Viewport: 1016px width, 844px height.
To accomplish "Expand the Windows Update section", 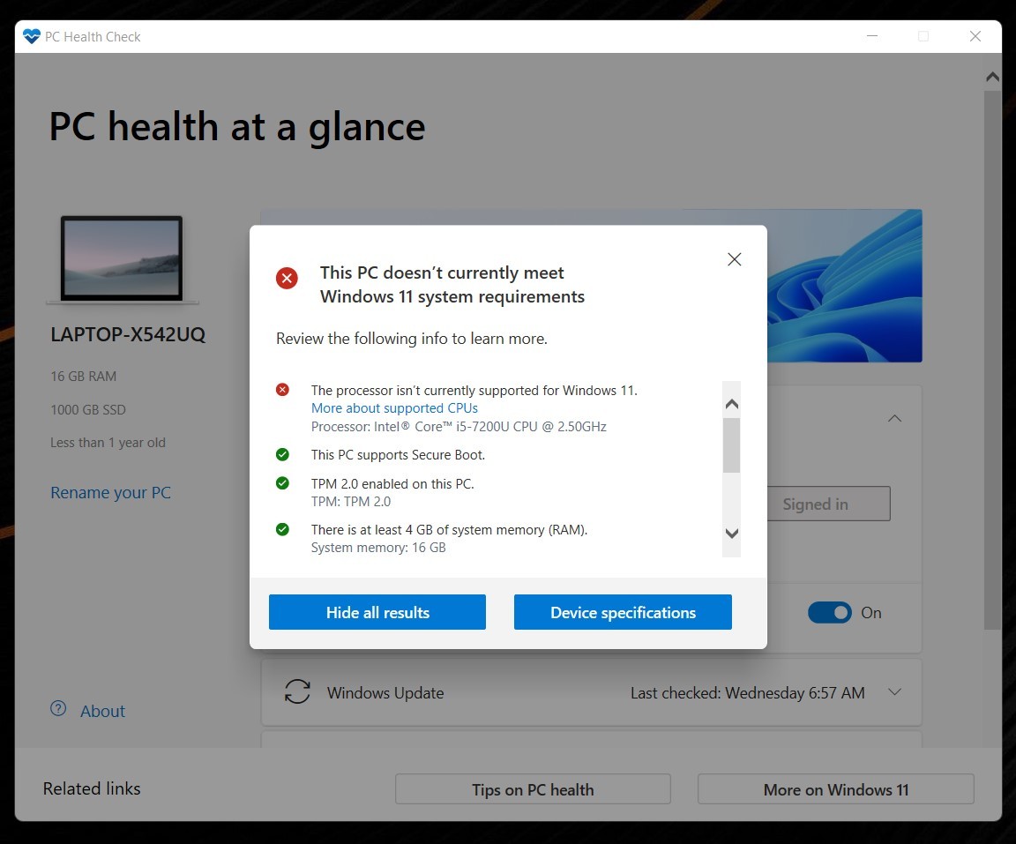I will tap(895, 691).
